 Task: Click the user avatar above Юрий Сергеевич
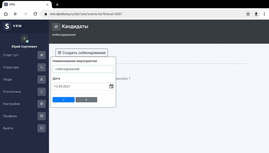point(24,38)
